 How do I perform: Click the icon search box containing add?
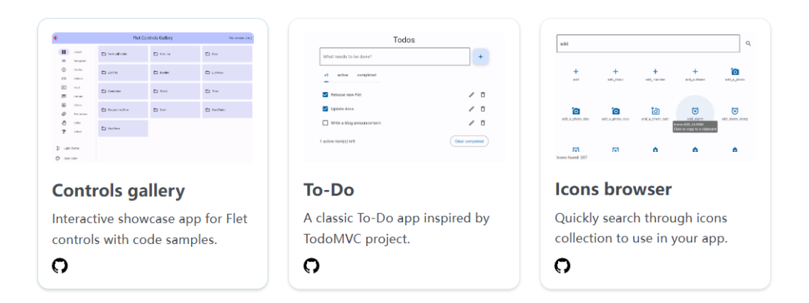[648, 43]
